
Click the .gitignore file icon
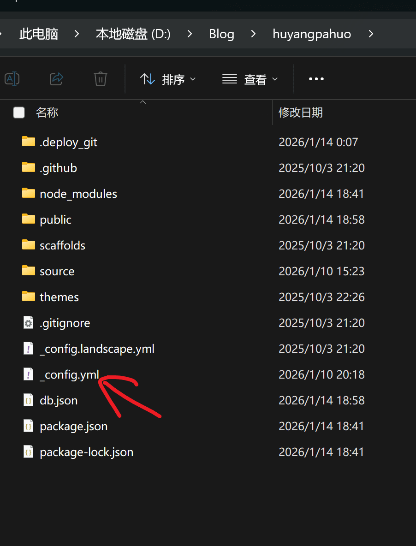click(29, 323)
